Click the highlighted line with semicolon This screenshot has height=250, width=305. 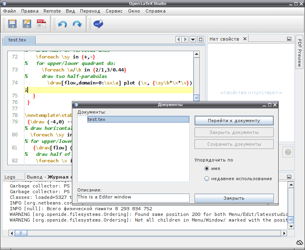[x=109, y=90]
